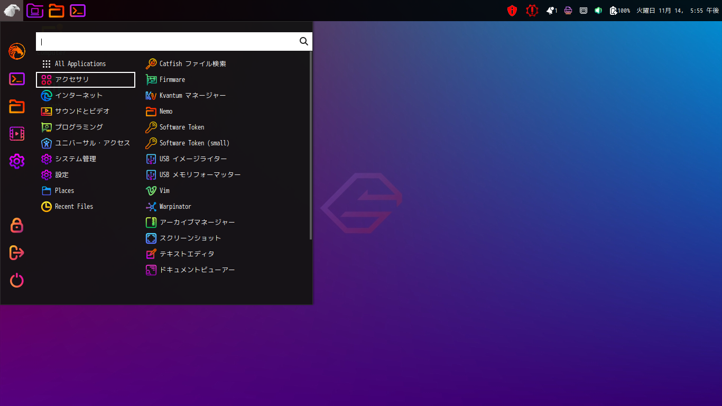Screen dimensions: 722x406
Task: Select the システム管理 category
Action: [x=86, y=159]
